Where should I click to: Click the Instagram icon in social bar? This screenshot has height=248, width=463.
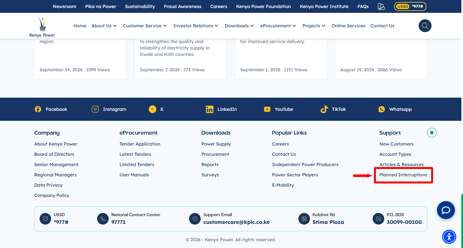[x=95, y=109]
